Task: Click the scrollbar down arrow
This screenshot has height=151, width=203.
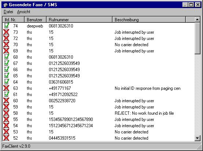Action: (197, 138)
